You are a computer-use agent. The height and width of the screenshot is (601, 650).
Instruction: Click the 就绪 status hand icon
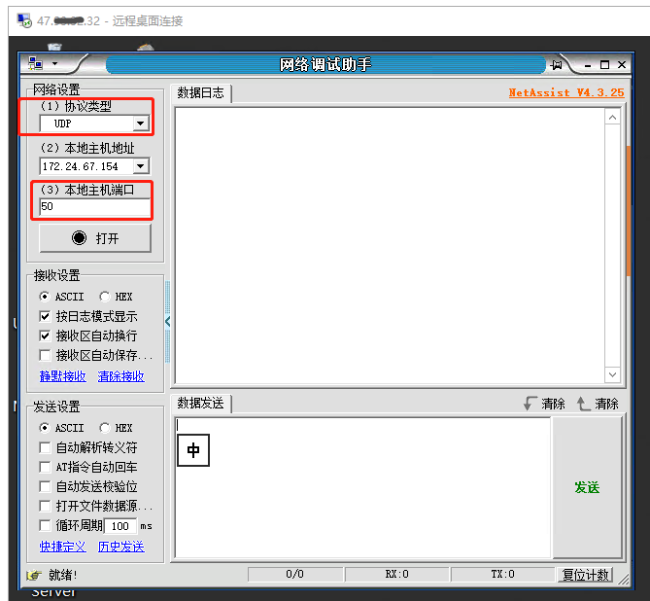click(x=34, y=576)
